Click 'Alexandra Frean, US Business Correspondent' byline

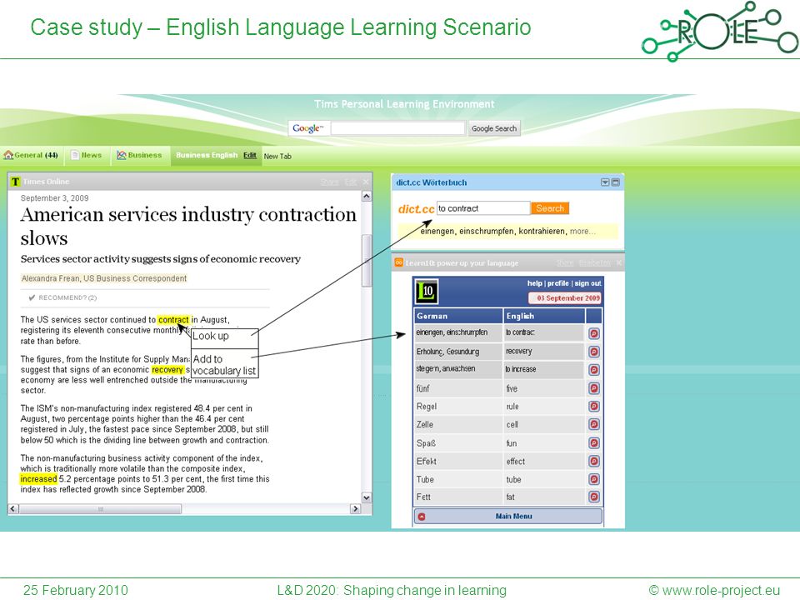[x=104, y=278]
